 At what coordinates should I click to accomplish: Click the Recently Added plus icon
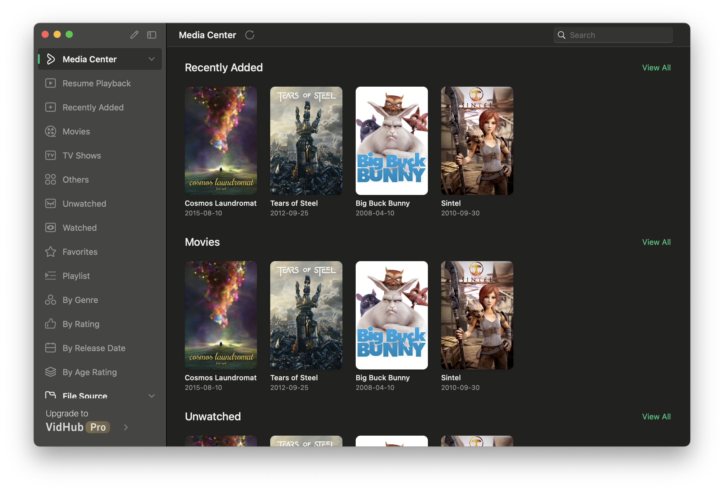[x=51, y=107]
